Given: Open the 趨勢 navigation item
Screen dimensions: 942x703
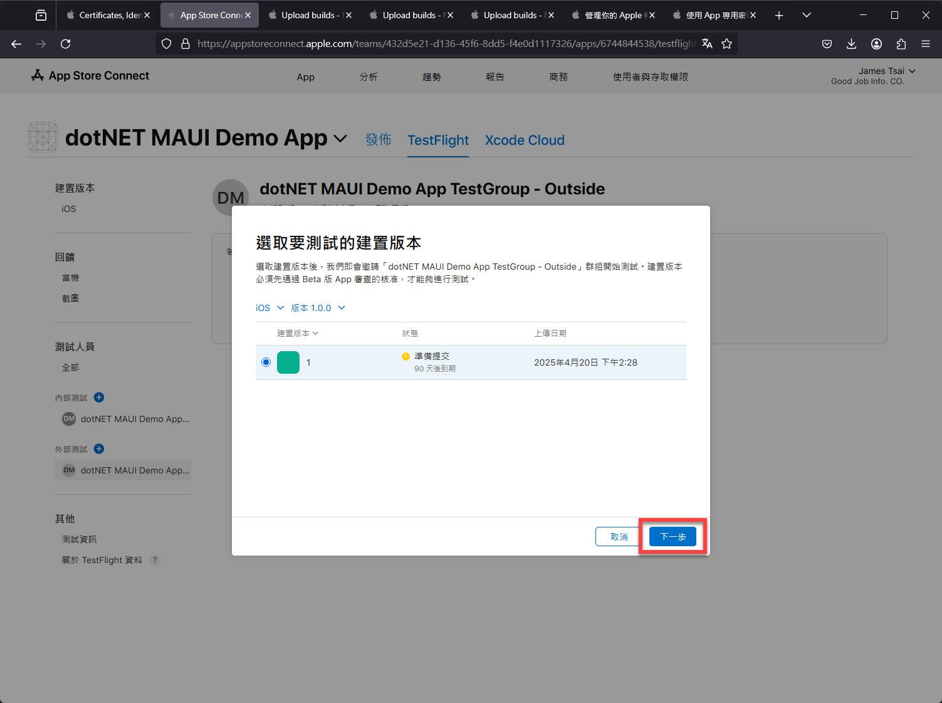Looking at the screenshot, I should (x=432, y=77).
